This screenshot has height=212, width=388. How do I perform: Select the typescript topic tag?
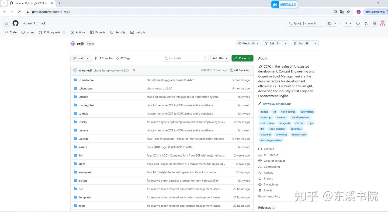coord(266,117)
